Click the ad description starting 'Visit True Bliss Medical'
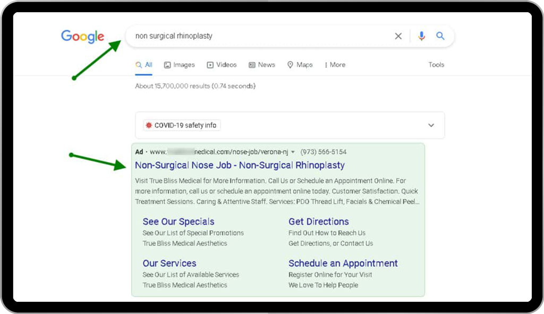544x314 pixels. pos(277,191)
